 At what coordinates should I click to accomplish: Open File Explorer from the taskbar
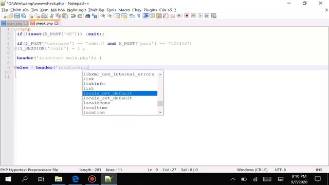click(59, 179)
